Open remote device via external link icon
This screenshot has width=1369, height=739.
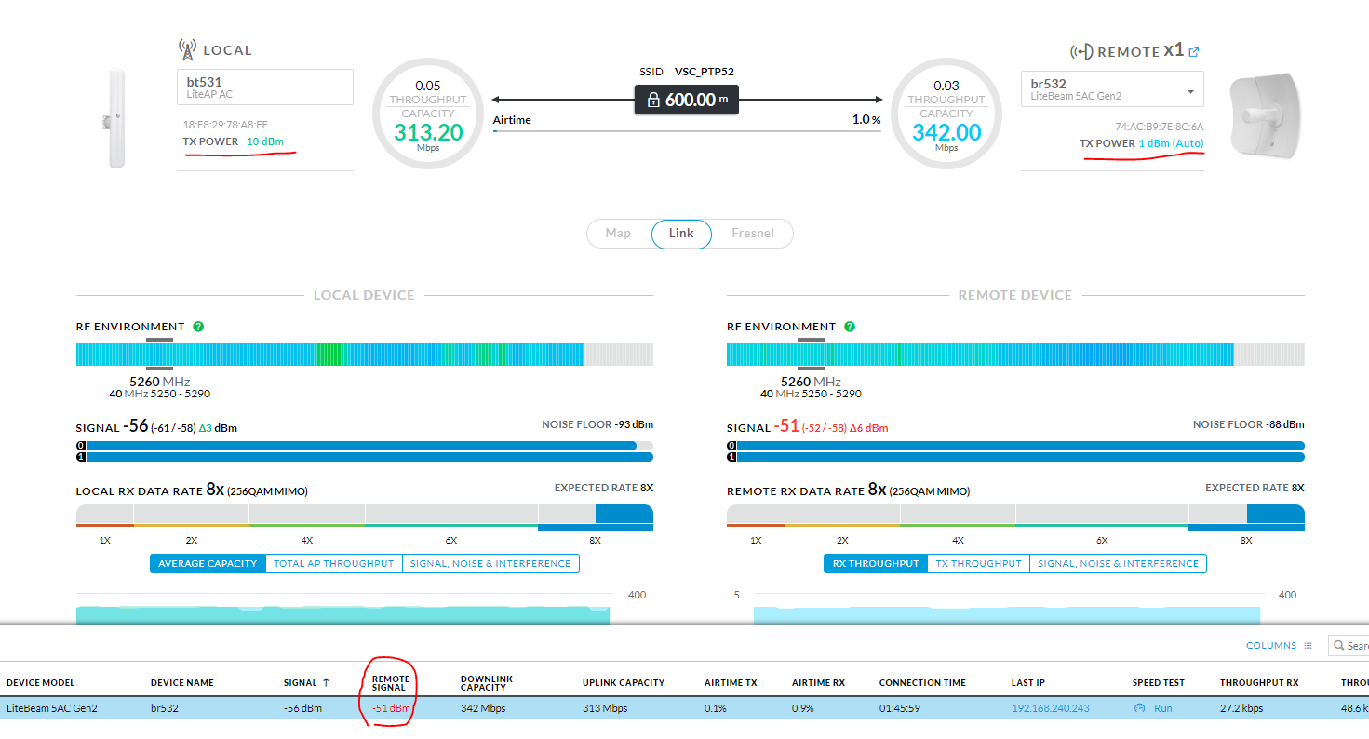point(1194,52)
